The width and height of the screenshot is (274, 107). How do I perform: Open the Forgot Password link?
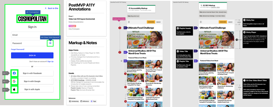pyautogui.click(x=18, y=49)
